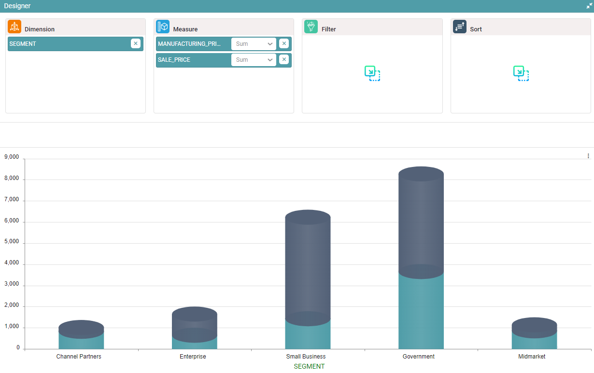Remove the SALE_PRICE measure
Viewport: 594px width, 373px height.
click(x=284, y=59)
